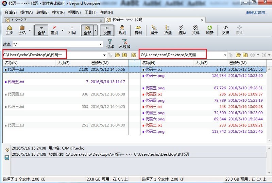Open the 会话 sessions toolbar icon
The image size is (272, 183).
(x=22, y=30)
